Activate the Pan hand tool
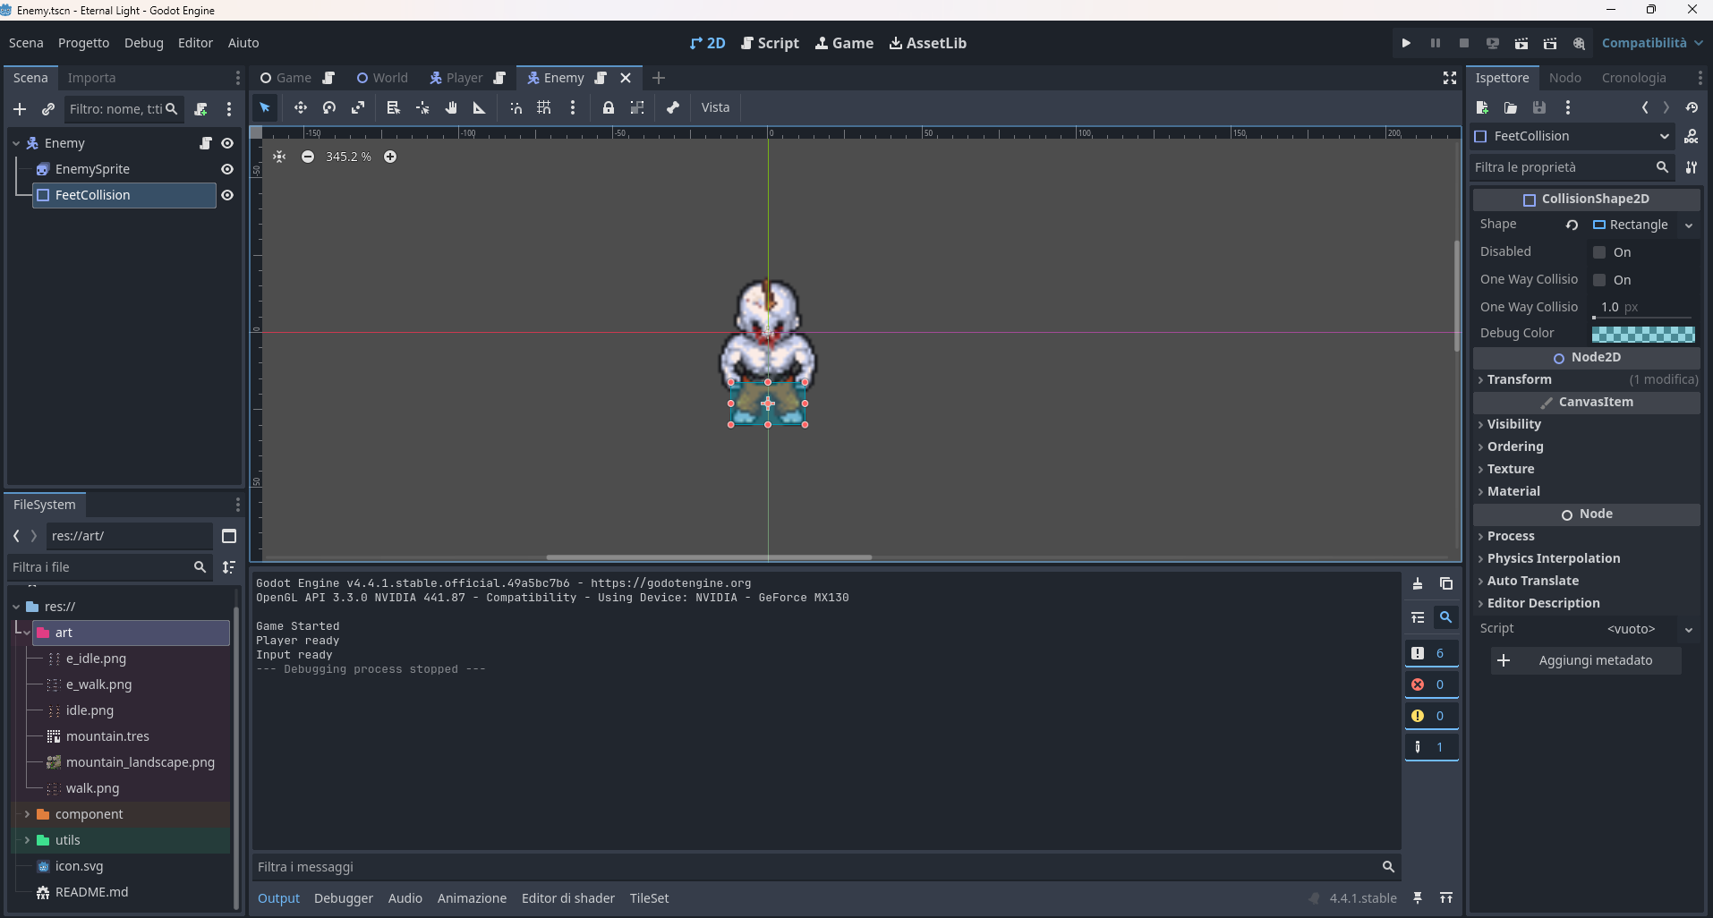 451,107
